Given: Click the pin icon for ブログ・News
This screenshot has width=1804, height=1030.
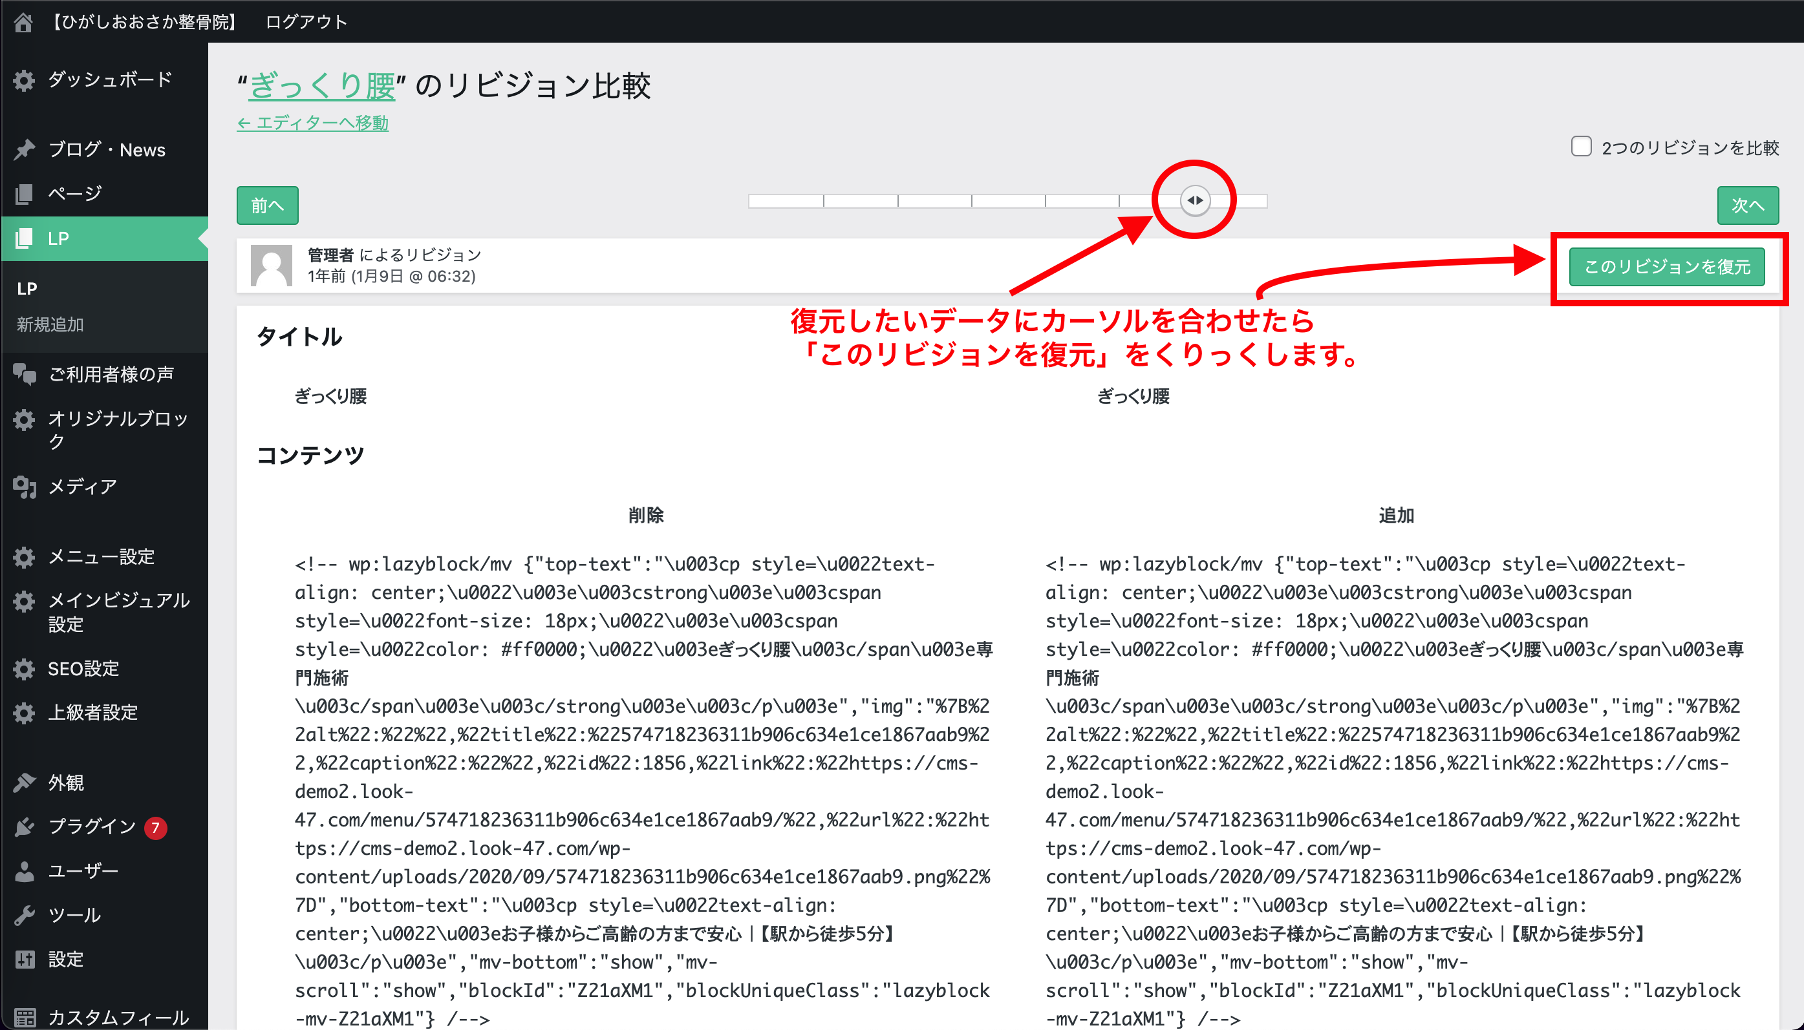Looking at the screenshot, I should coord(24,149).
